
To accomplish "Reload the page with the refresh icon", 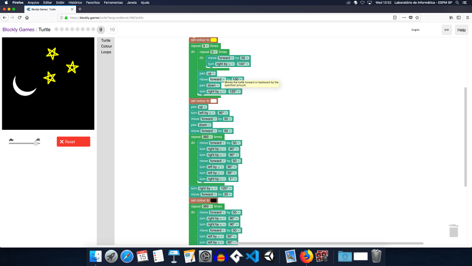I will pos(19,18).
